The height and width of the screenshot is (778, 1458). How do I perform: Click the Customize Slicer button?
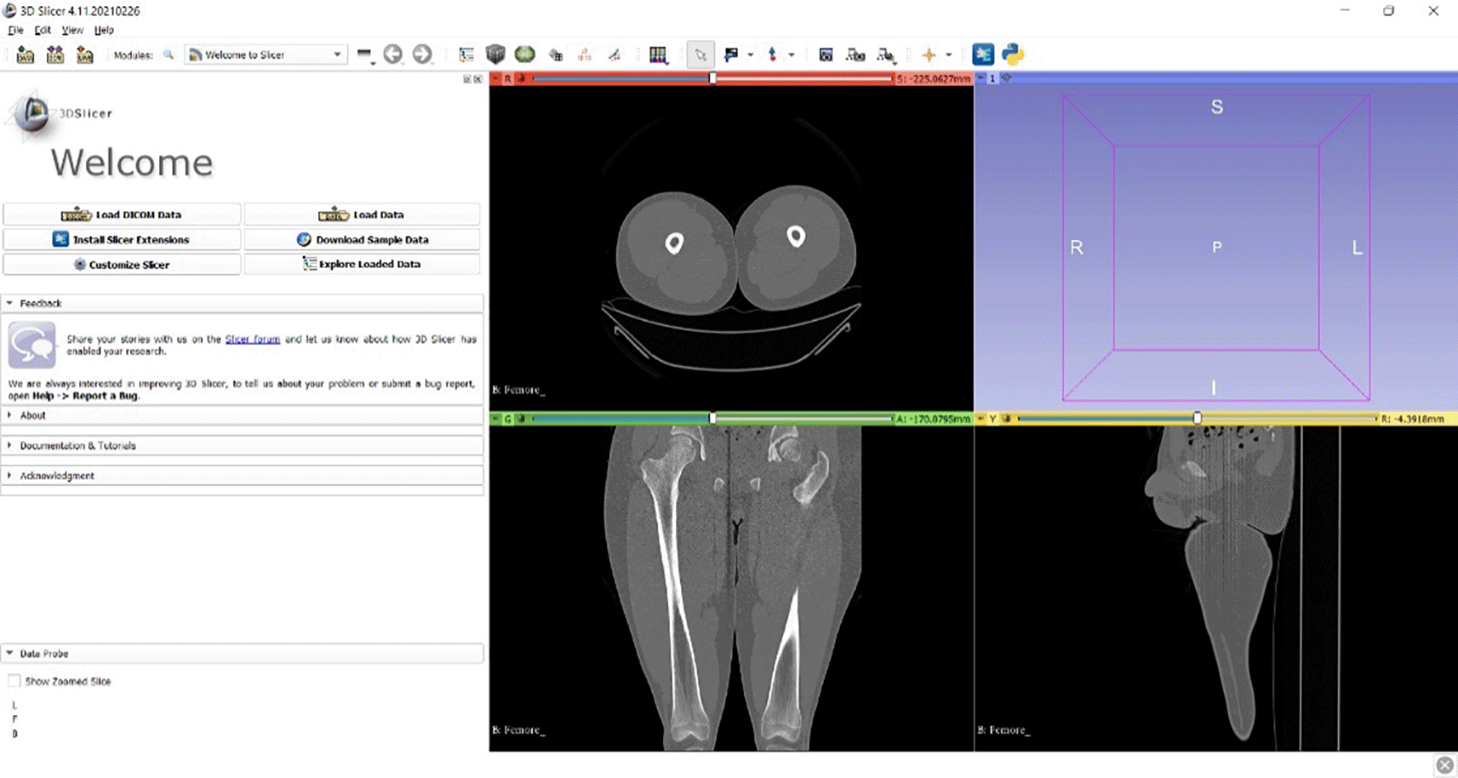(x=122, y=265)
